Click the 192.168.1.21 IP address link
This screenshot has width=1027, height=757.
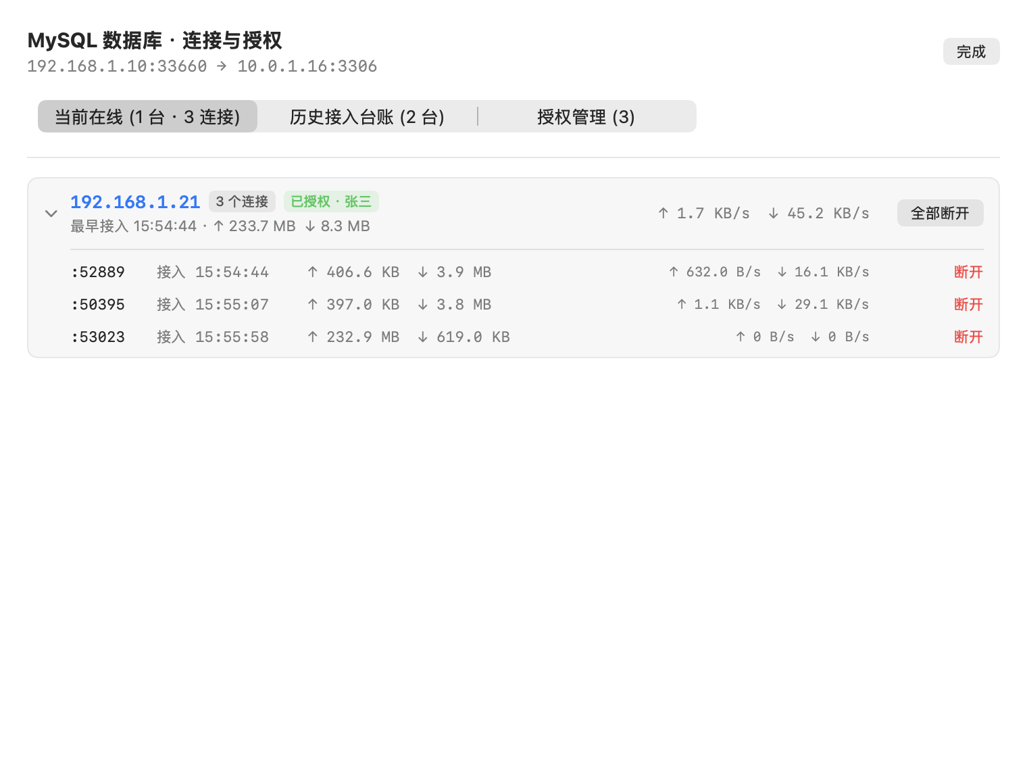135,202
